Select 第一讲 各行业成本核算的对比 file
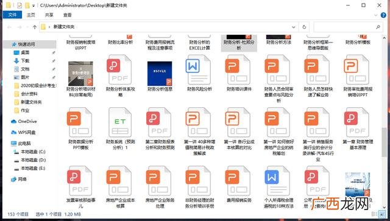This screenshot has width=390, height=221. 239,129
